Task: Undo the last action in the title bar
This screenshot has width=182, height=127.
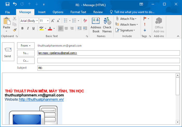Action: pyautogui.click(x=15, y=4)
